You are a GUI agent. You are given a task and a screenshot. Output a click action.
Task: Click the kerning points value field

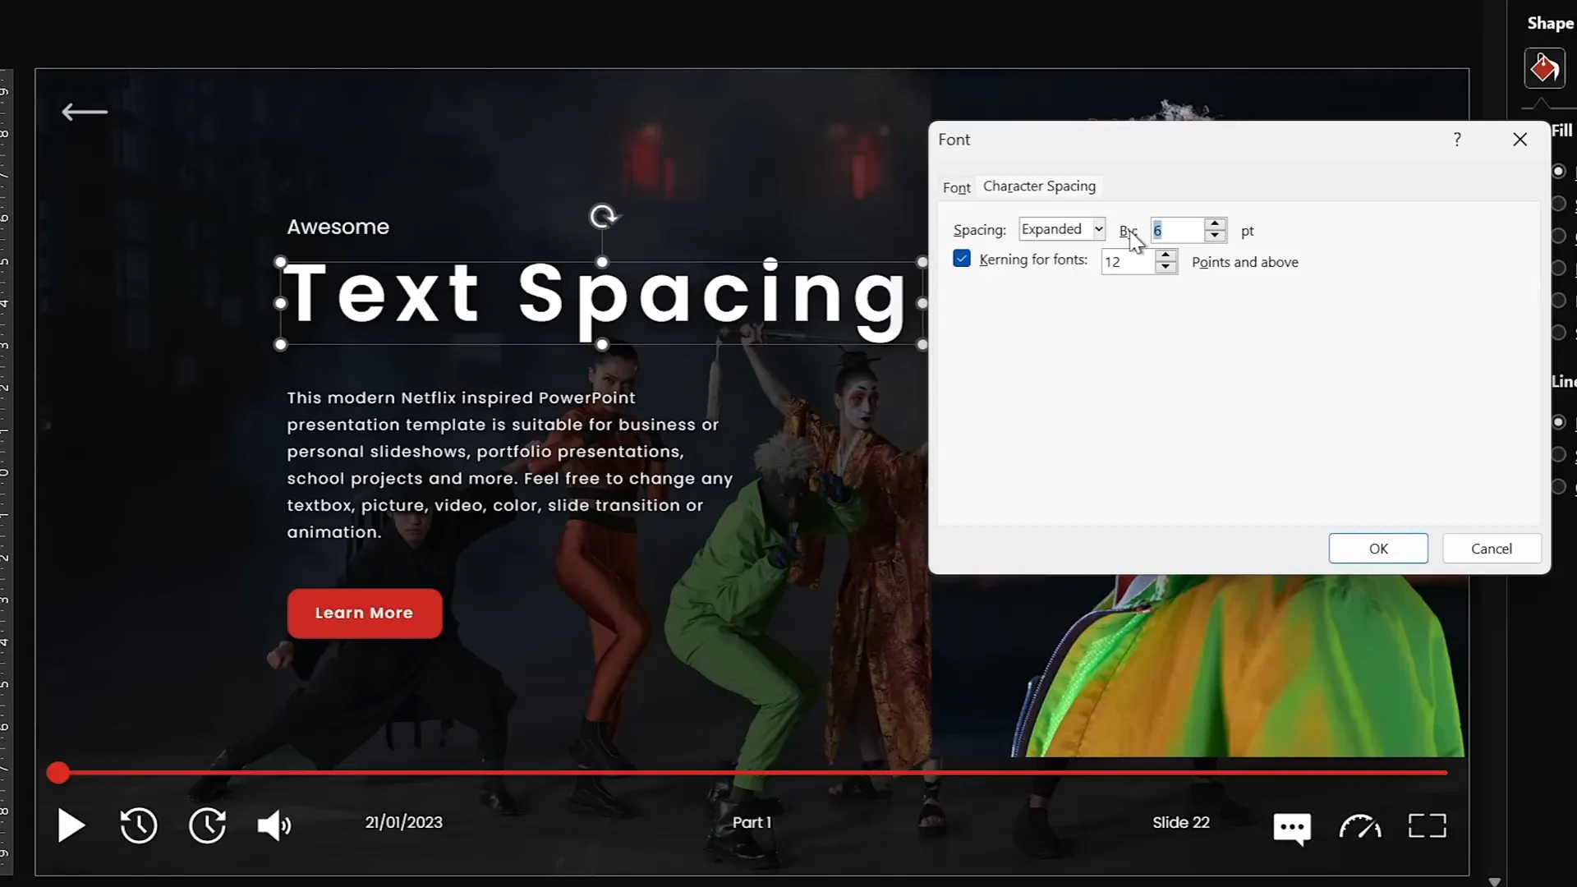click(1128, 262)
